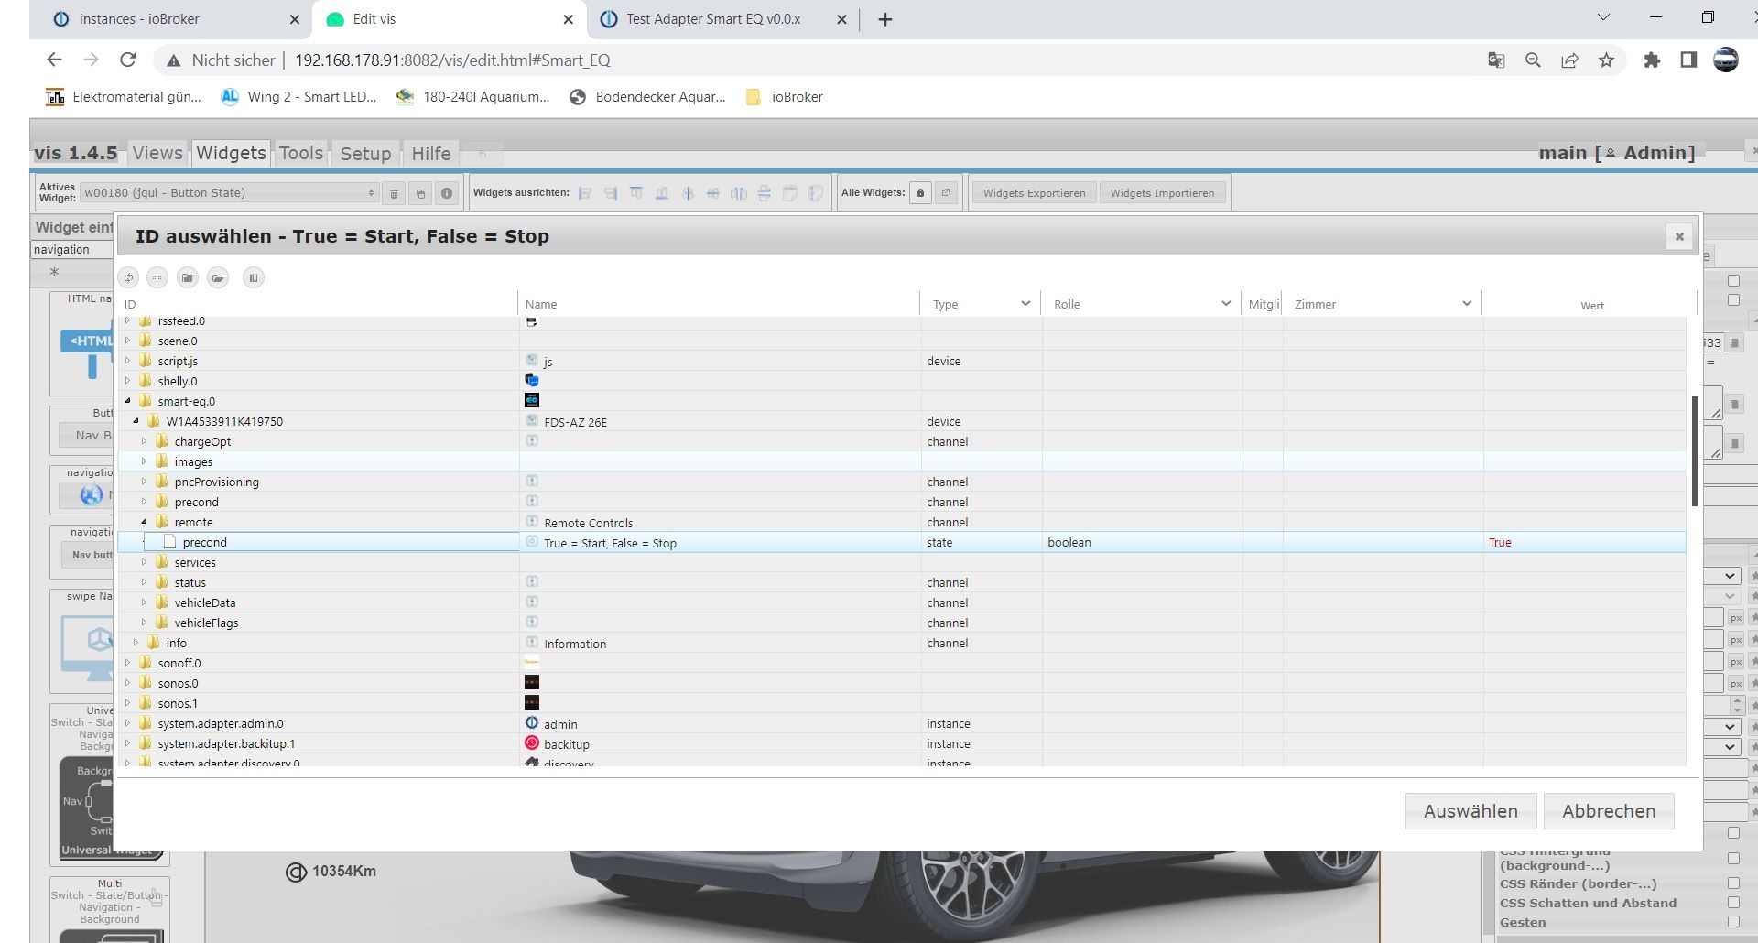Select the sonos.1 row
Viewport: 1758px width, 943px height.
coord(902,703)
